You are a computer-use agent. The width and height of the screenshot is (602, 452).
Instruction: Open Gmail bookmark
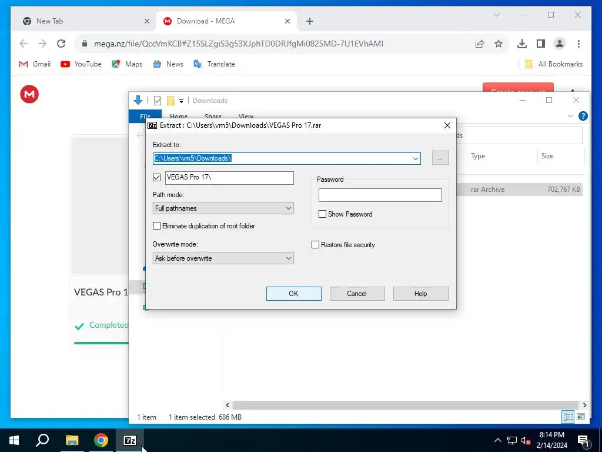[35, 64]
